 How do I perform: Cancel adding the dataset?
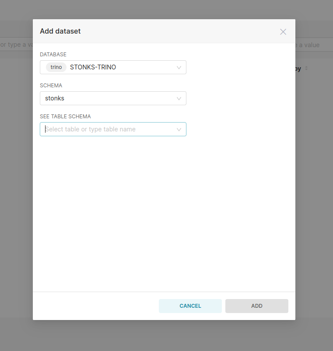click(190, 306)
